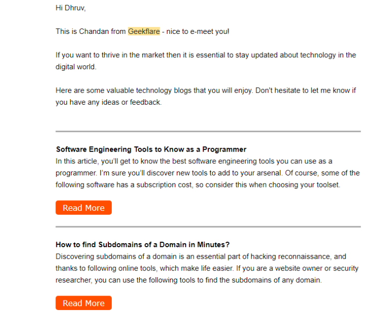Click the words digital world
Image resolution: width=384 pixels, height=313 pixels.
coord(76,67)
